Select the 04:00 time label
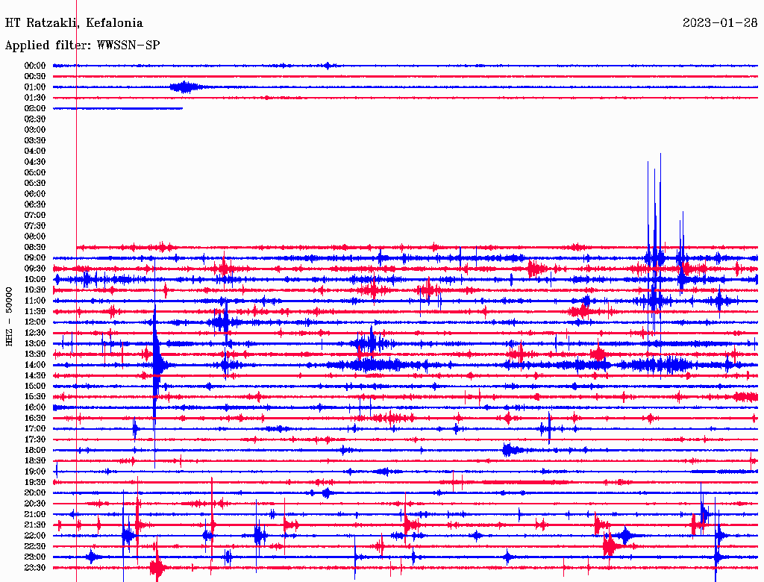764x582 pixels. pos(35,151)
